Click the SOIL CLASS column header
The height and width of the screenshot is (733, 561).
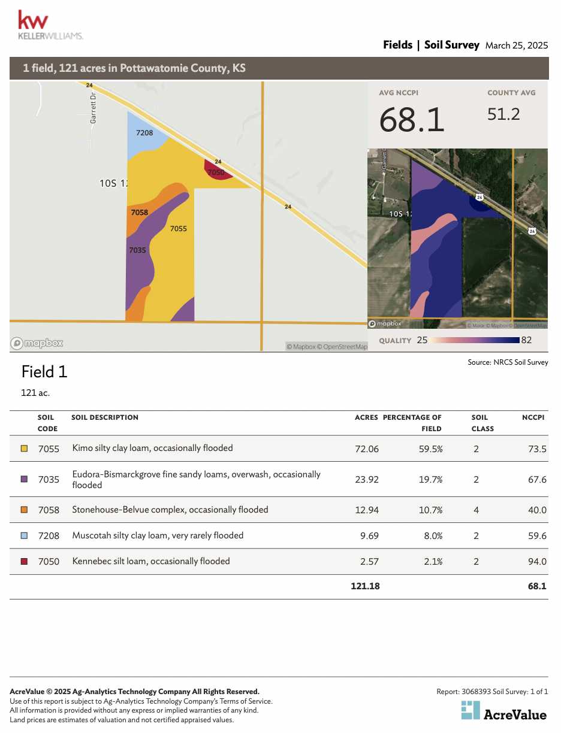coord(482,423)
